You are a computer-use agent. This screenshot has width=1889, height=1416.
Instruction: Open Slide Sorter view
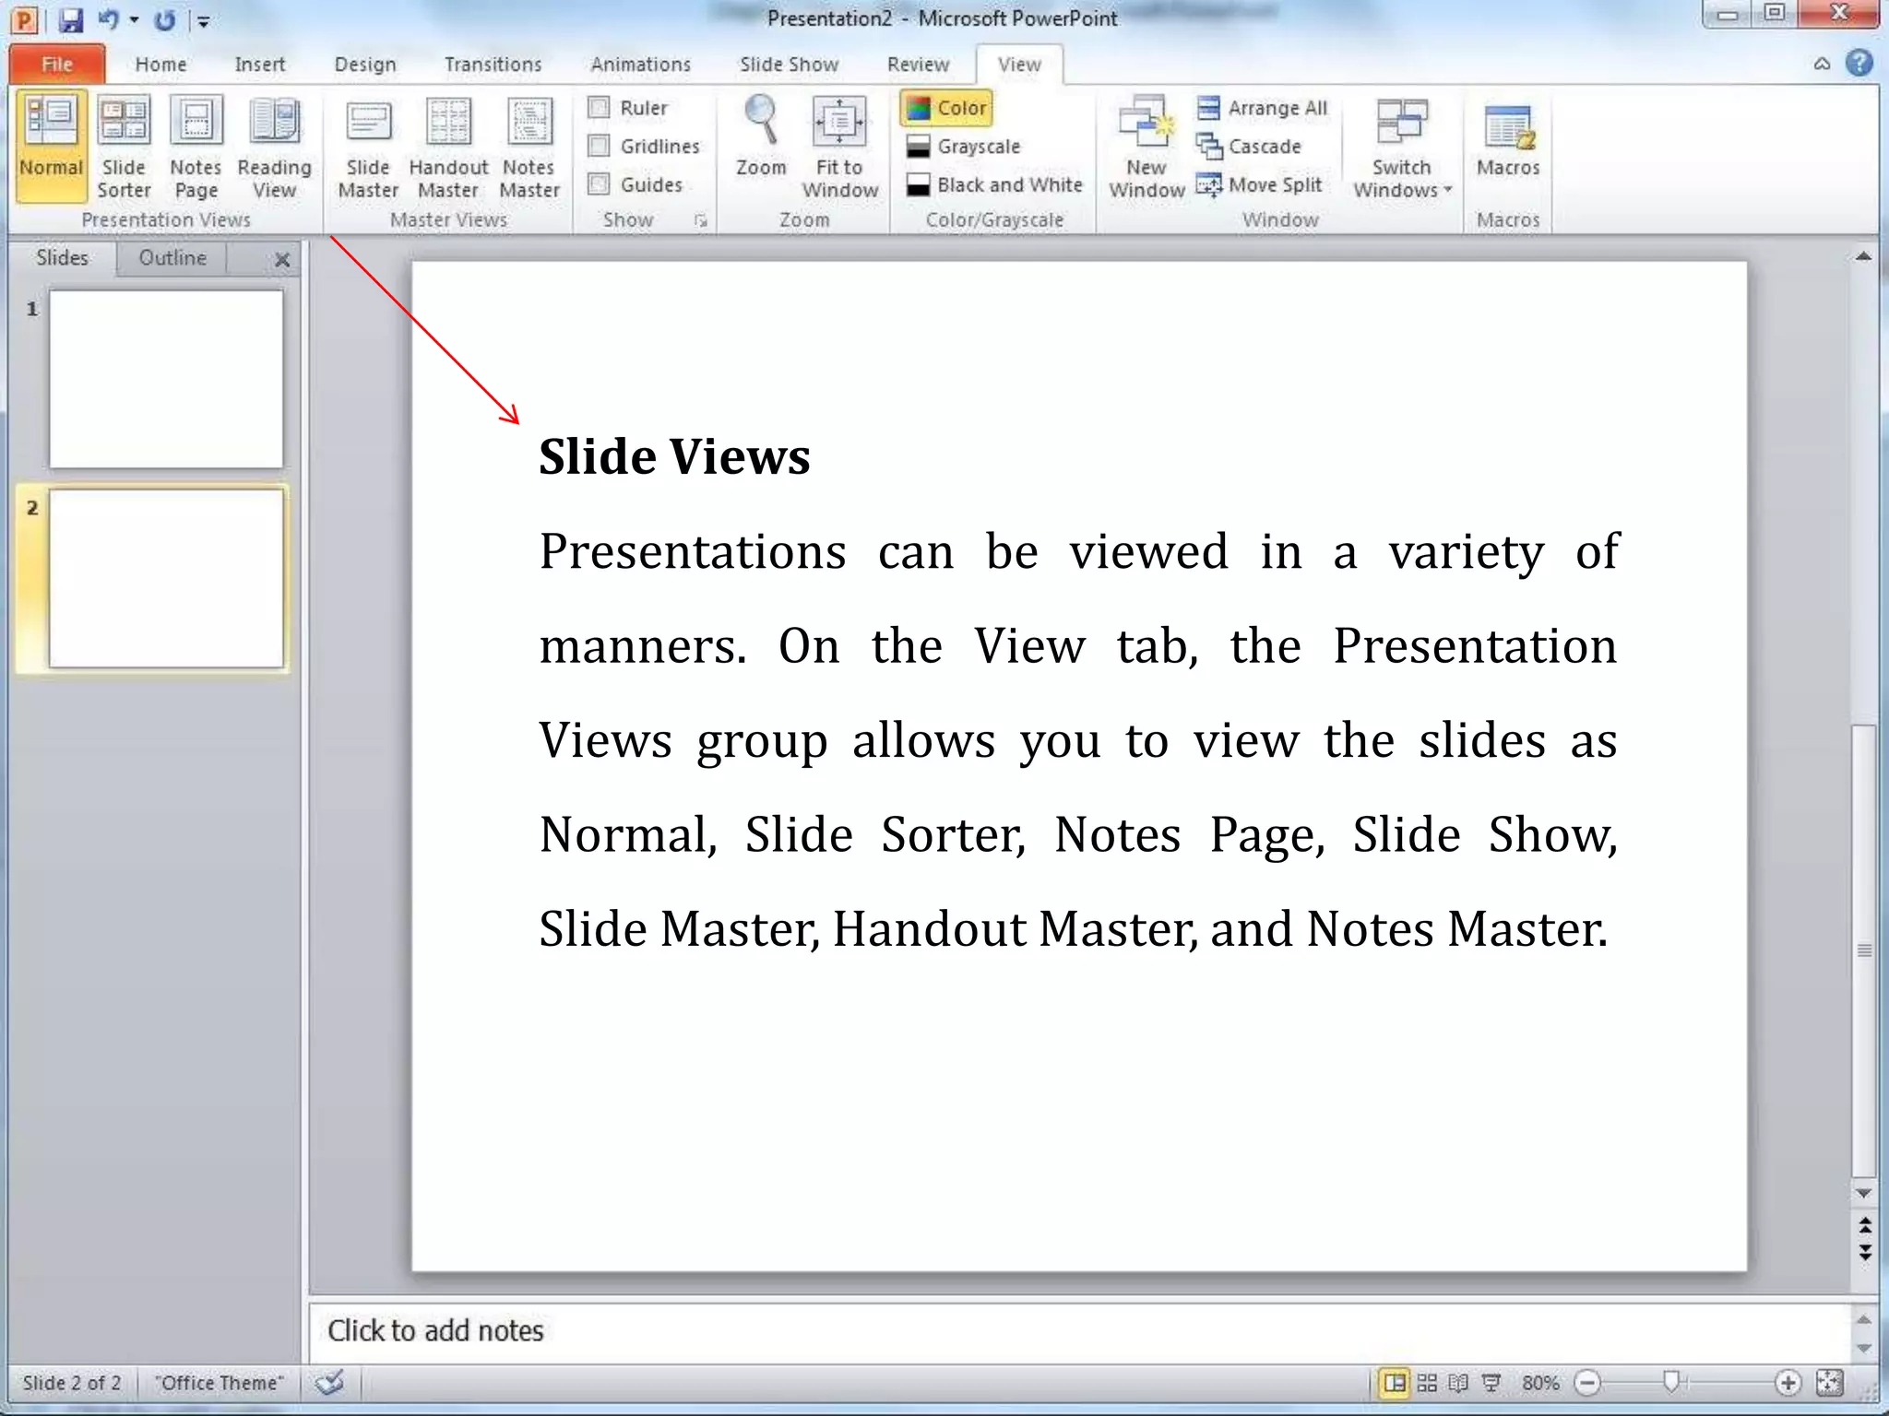[x=124, y=146]
